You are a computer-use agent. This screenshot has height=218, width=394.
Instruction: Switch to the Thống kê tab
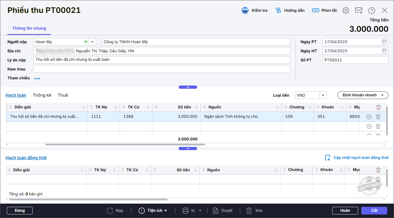click(42, 95)
